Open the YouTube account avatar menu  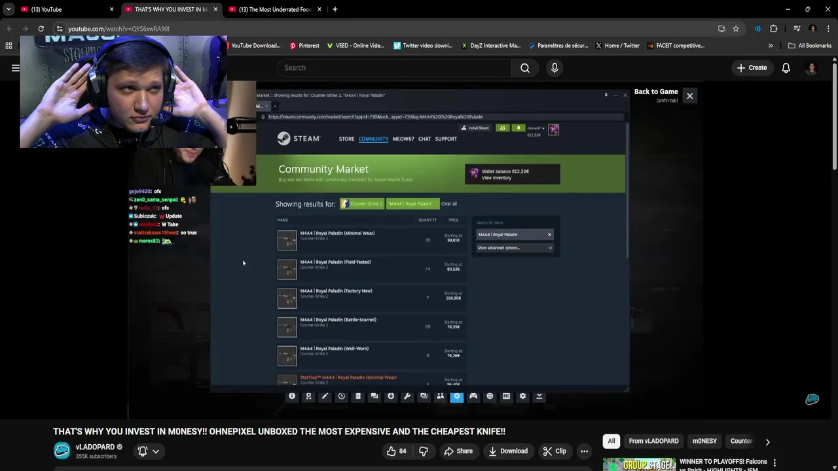tap(812, 68)
